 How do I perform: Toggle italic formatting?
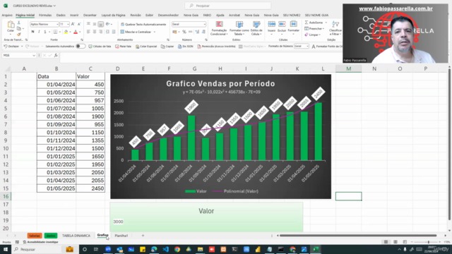[x=39, y=32]
